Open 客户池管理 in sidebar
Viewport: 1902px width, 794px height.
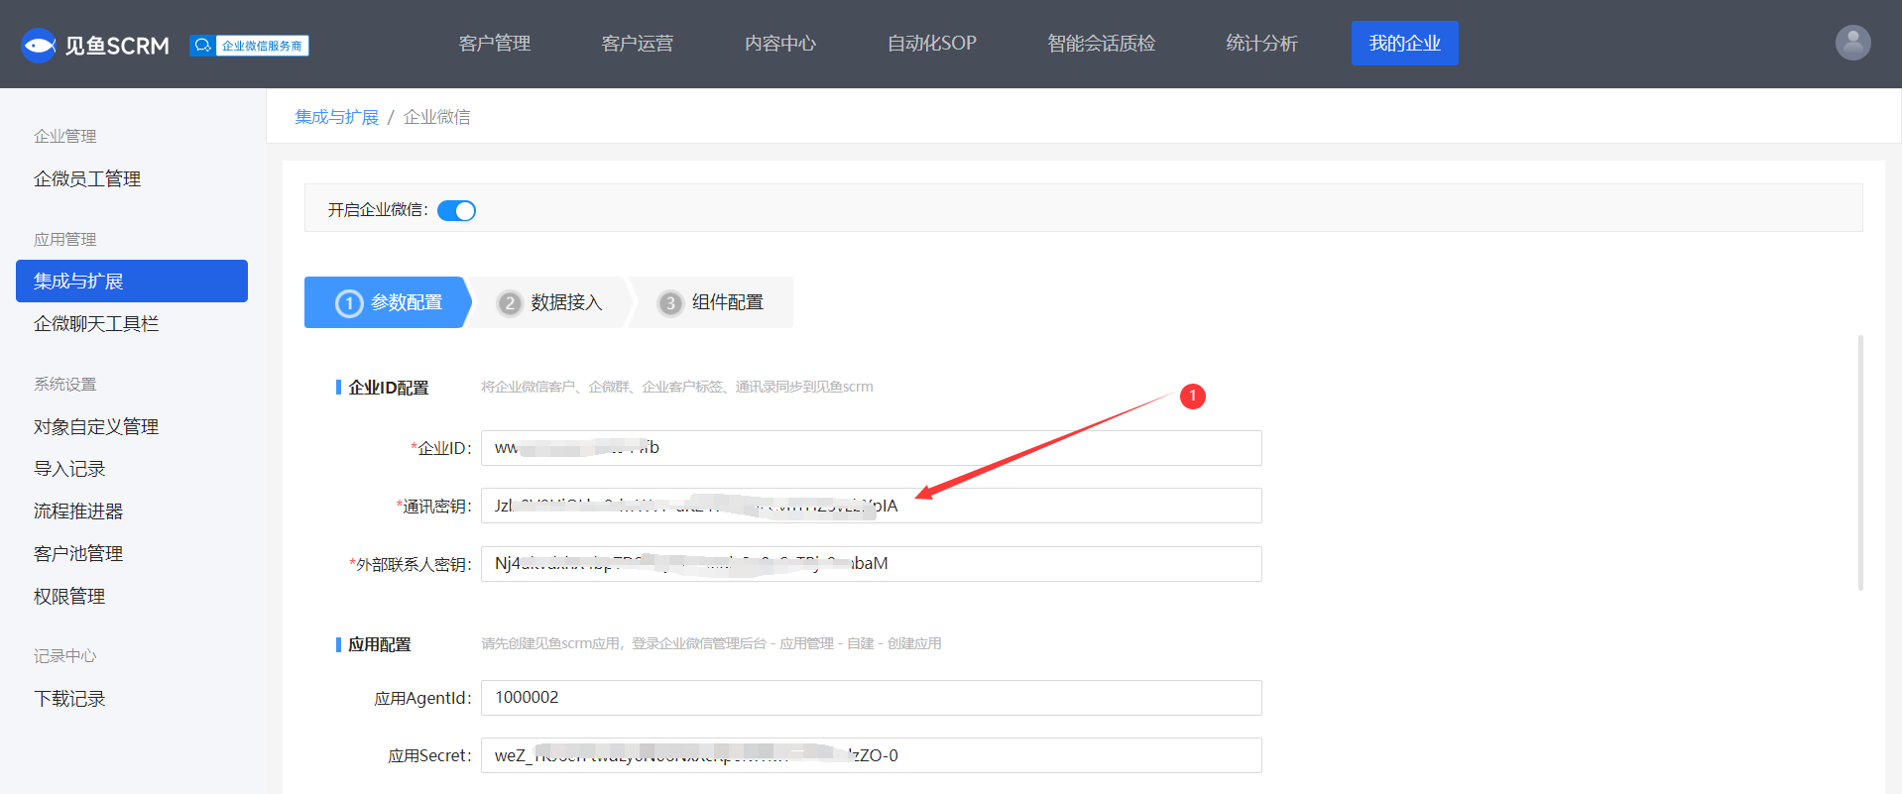click(78, 553)
